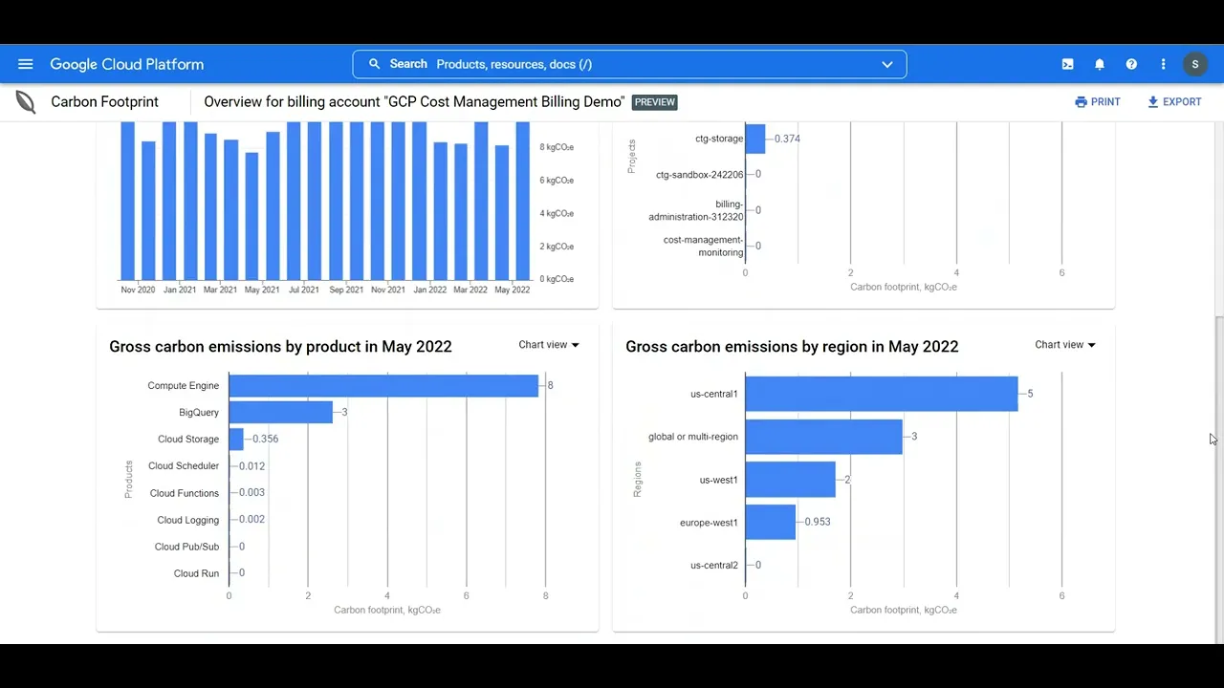1224x688 pixels.
Task: Click the billing account overview title
Action: (x=414, y=102)
